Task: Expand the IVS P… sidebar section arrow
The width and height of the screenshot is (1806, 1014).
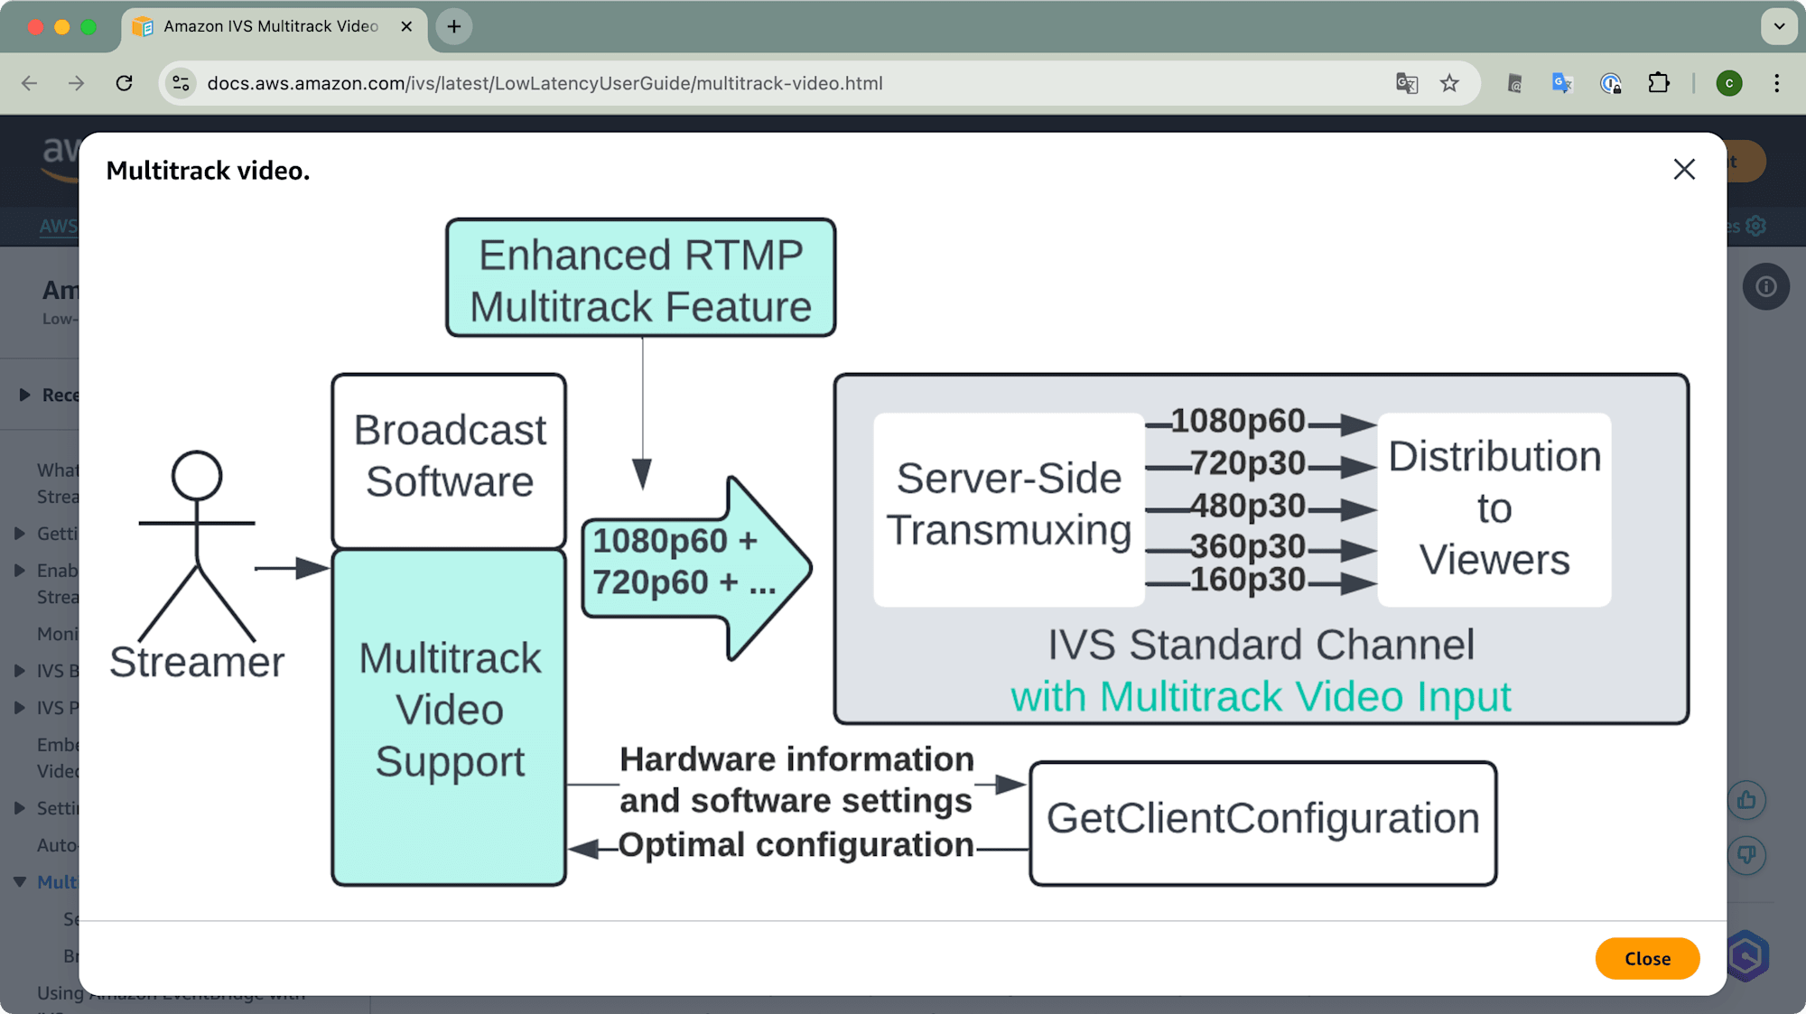Action: 20,707
